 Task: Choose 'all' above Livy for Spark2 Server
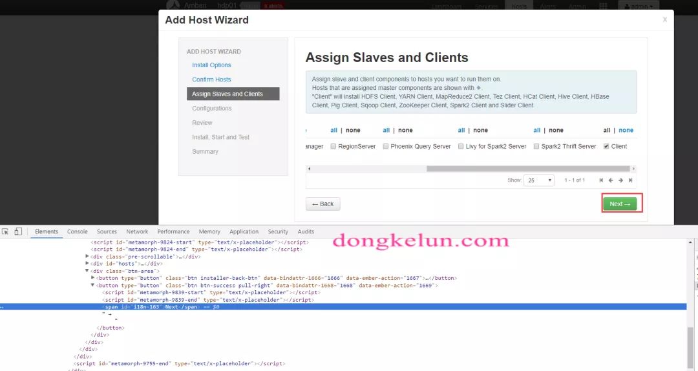tap(461, 130)
